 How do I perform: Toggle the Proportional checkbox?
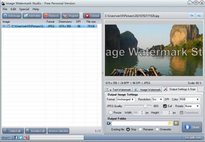(x=181, y=113)
